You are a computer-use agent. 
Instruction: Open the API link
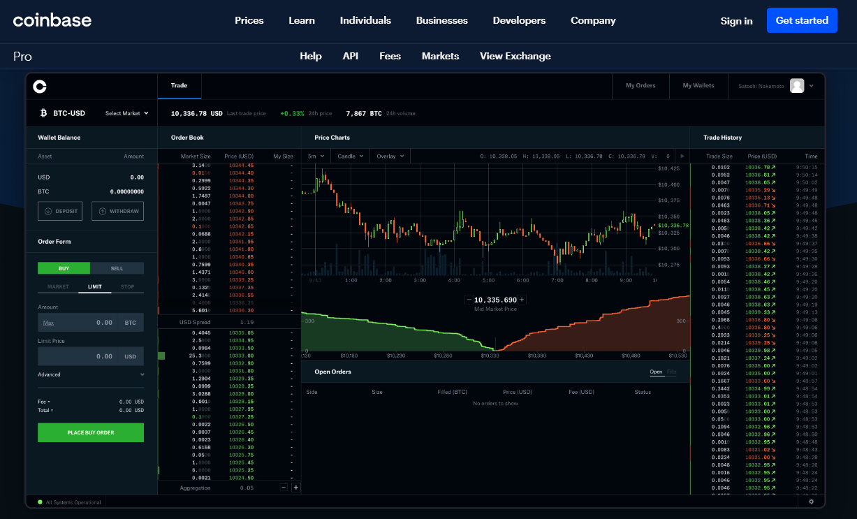[351, 56]
